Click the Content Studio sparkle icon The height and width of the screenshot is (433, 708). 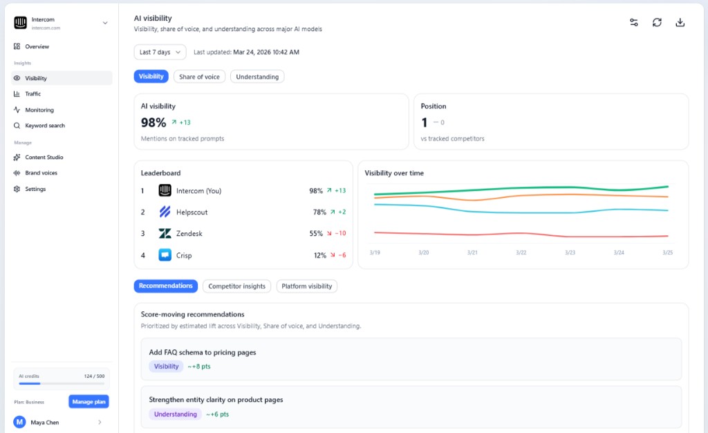pos(17,157)
